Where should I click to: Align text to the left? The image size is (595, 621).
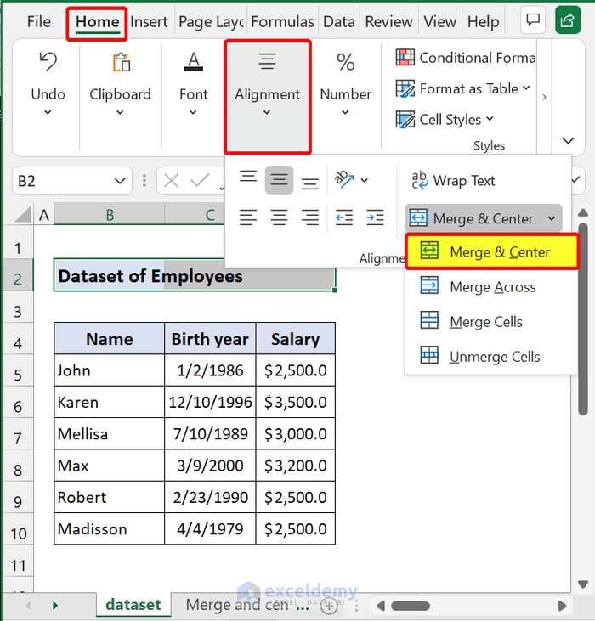[x=248, y=217]
